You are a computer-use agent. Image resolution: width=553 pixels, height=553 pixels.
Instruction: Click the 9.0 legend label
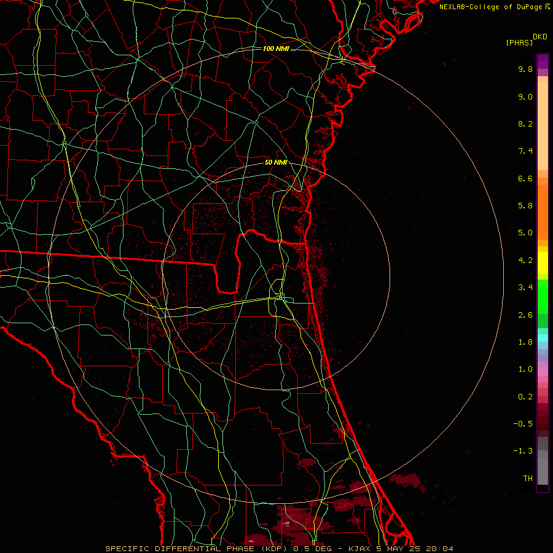(525, 96)
